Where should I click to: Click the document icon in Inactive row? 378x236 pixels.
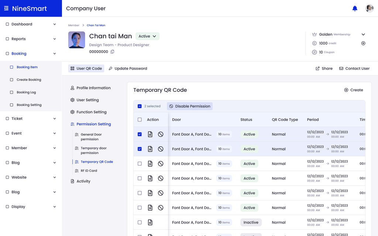[x=150, y=222]
